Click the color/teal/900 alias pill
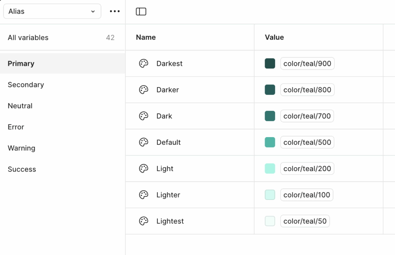The height and width of the screenshot is (255, 395). coord(307,64)
